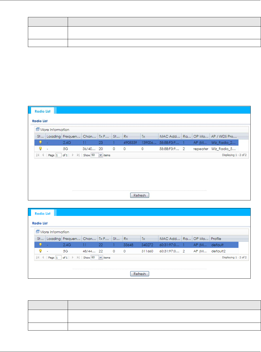
Task: Open Show items dropdown in the default profile panel
Action: [101, 257]
